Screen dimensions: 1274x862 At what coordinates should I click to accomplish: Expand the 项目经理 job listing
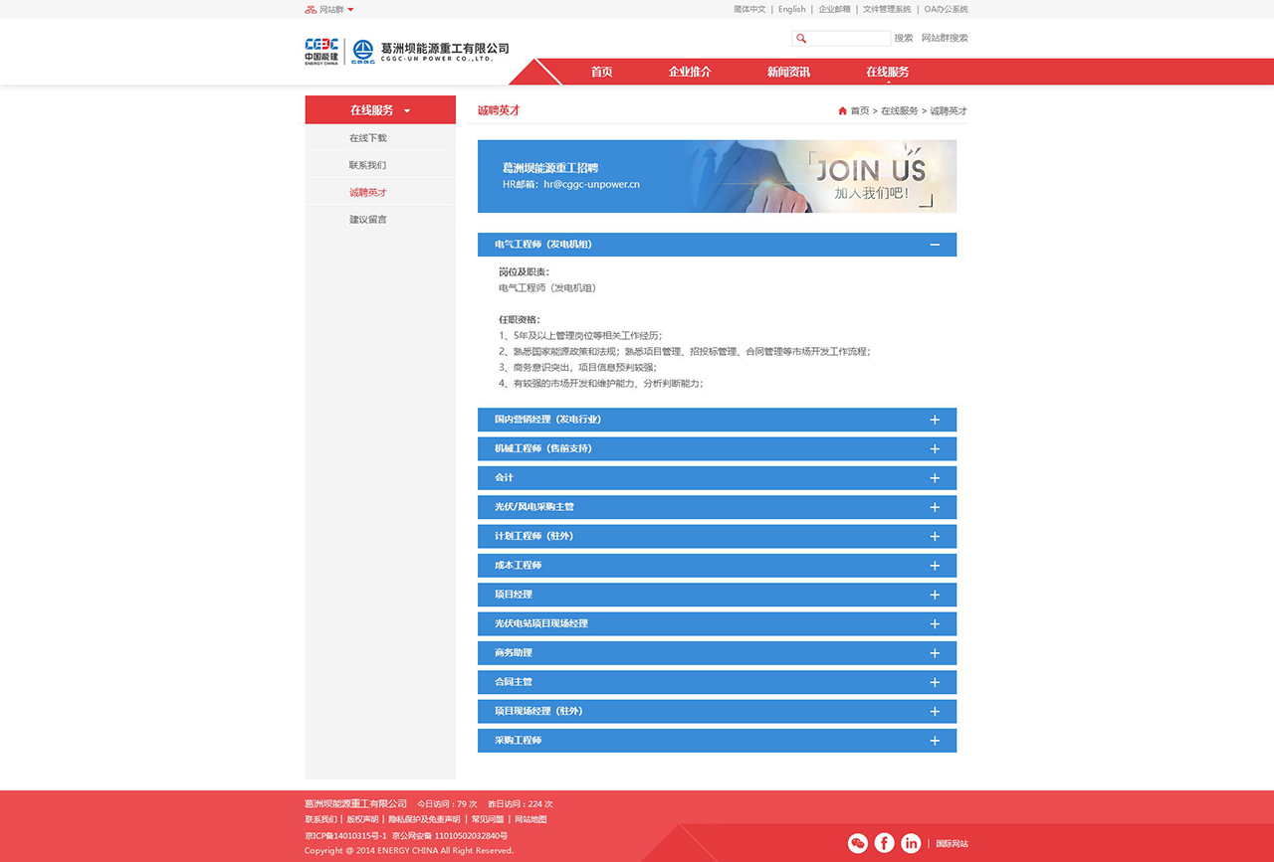click(x=934, y=595)
